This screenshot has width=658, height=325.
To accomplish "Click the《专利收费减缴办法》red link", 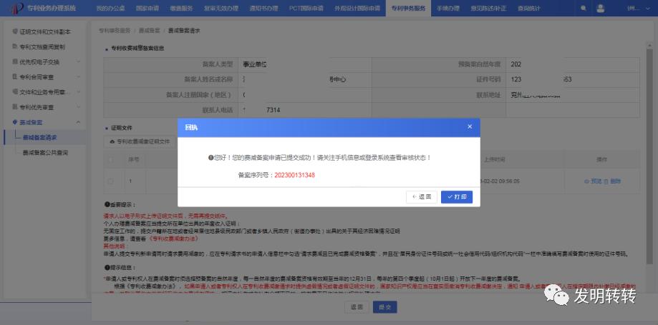I will point(173,239).
